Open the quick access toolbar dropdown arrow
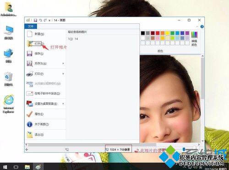 pyautogui.click(x=49, y=21)
